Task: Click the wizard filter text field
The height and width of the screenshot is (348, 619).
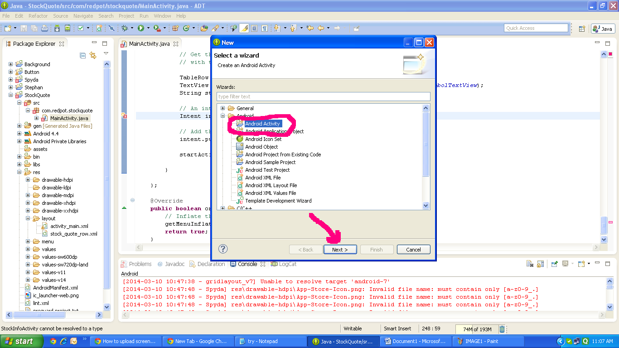Action: pyautogui.click(x=323, y=97)
